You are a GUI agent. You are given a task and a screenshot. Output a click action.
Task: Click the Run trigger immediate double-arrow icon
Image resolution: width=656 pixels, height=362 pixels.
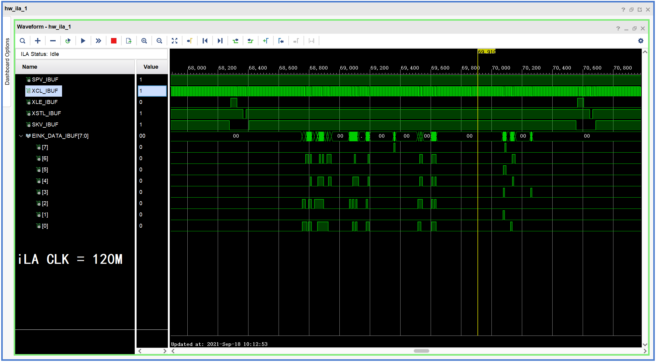pyautogui.click(x=99, y=41)
